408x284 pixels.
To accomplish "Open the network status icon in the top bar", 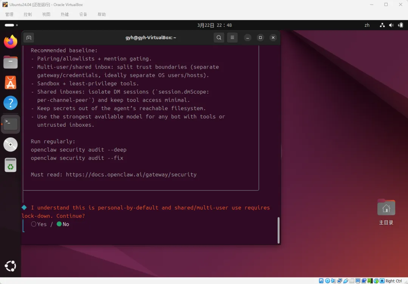I will point(382,25).
